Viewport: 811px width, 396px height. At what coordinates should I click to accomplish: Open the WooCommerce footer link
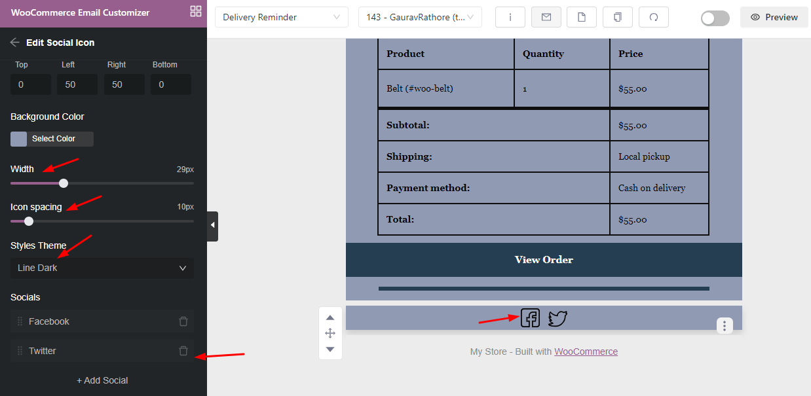tap(586, 351)
